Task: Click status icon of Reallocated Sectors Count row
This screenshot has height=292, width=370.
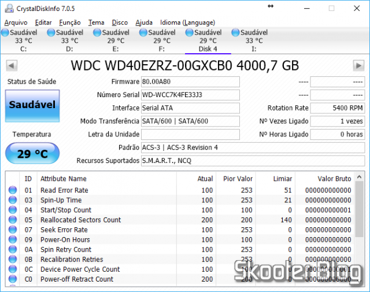Action: tap(13, 220)
